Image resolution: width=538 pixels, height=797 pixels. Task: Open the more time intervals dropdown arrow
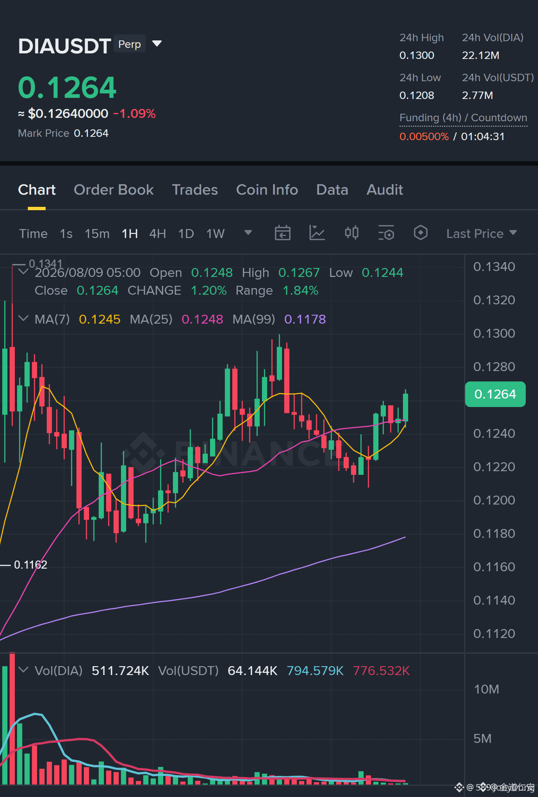248,233
